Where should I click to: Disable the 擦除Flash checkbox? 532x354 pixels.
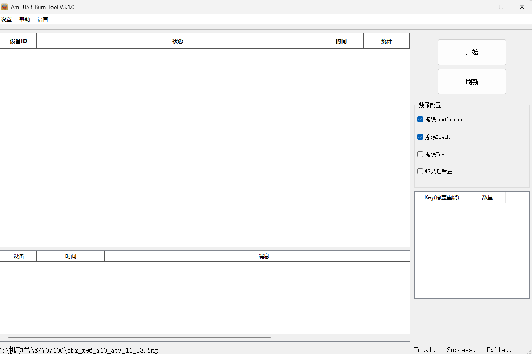[x=420, y=137]
